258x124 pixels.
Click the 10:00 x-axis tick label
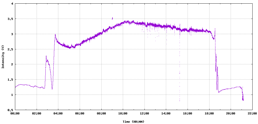123,113
